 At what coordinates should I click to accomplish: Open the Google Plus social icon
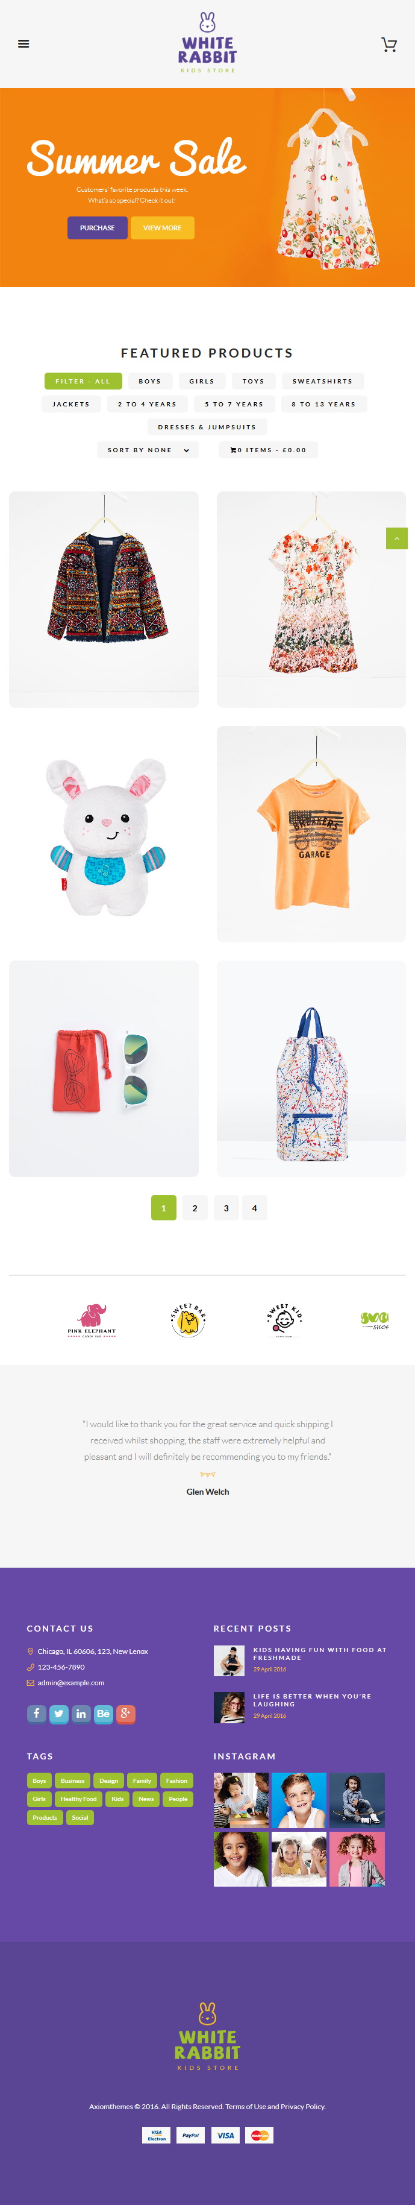126,1713
